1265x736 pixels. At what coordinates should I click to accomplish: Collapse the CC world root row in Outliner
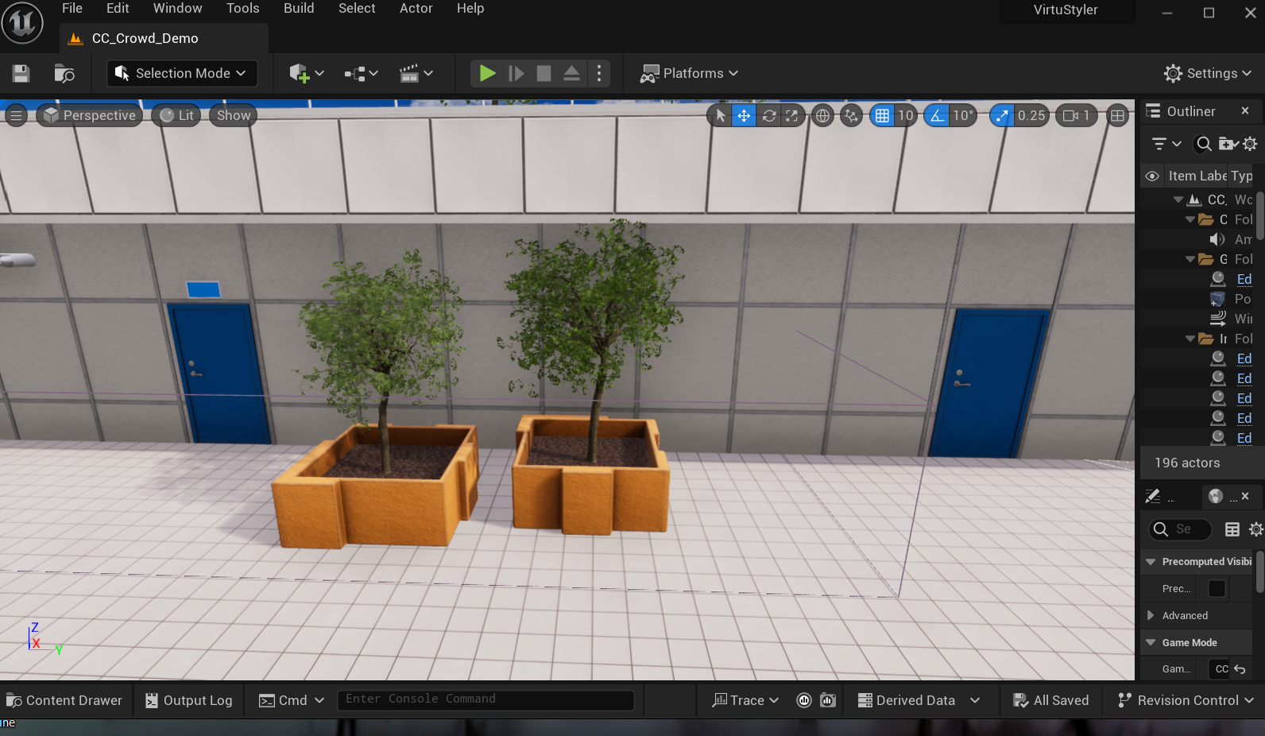(x=1178, y=199)
